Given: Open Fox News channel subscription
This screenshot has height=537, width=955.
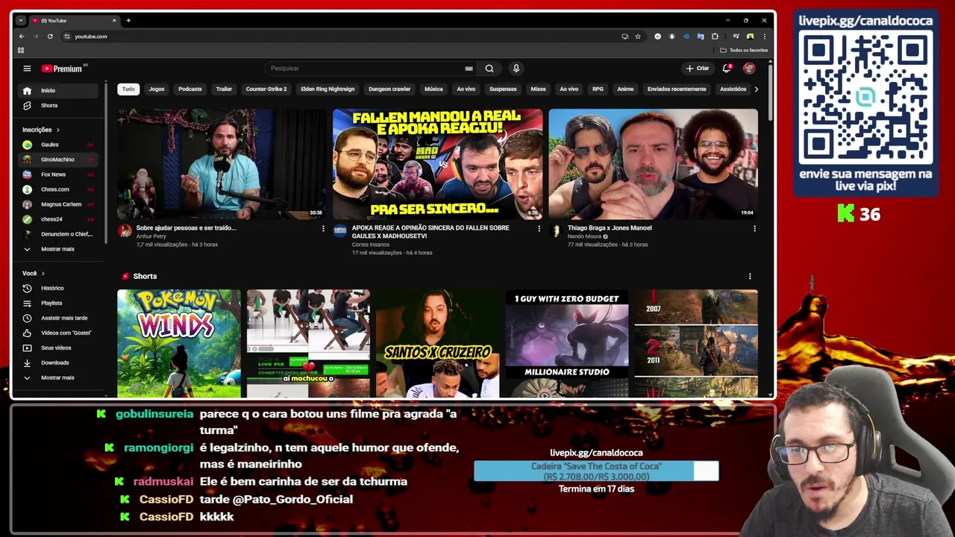Looking at the screenshot, I should pos(58,175).
